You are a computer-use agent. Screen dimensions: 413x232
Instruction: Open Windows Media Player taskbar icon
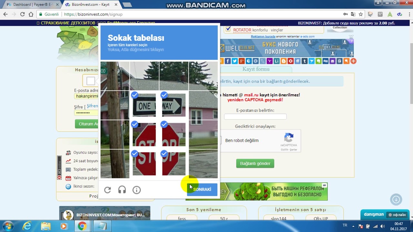pyautogui.click(x=64, y=226)
